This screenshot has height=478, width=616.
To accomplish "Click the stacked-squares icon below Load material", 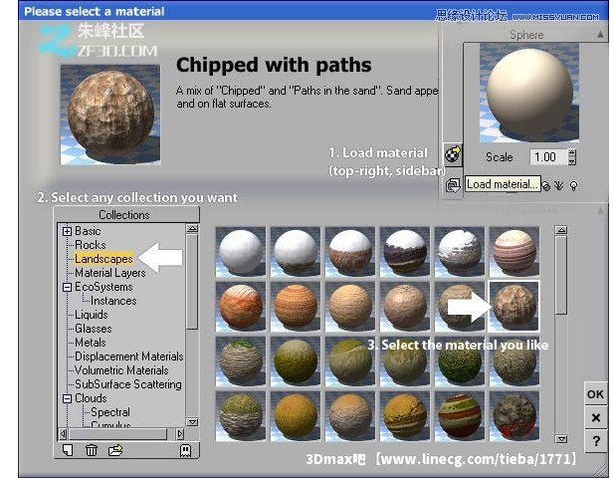I will [453, 184].
